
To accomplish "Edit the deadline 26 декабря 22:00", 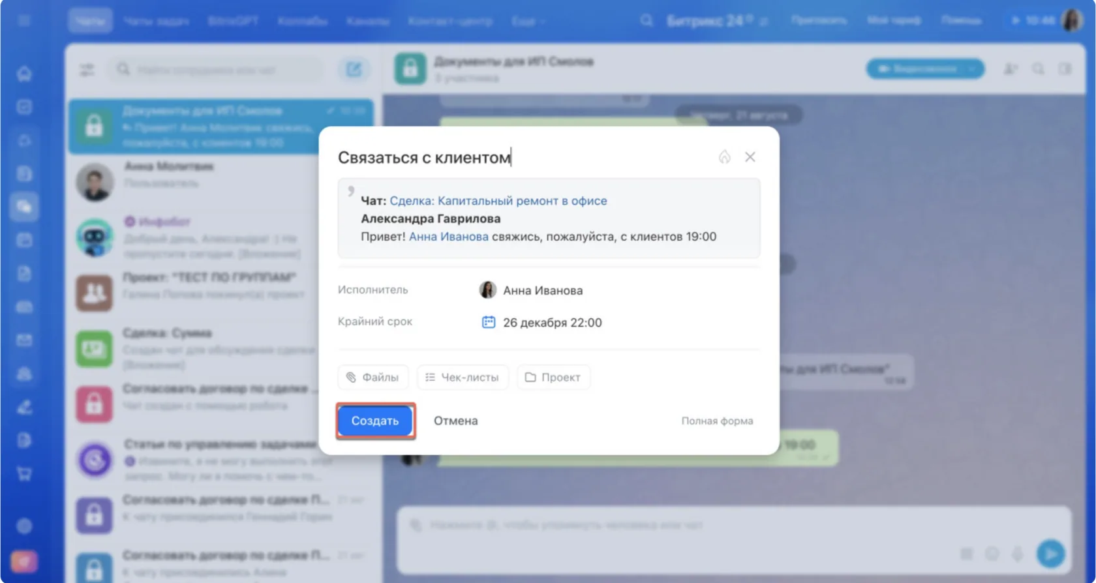I will [x=553, y=322].
